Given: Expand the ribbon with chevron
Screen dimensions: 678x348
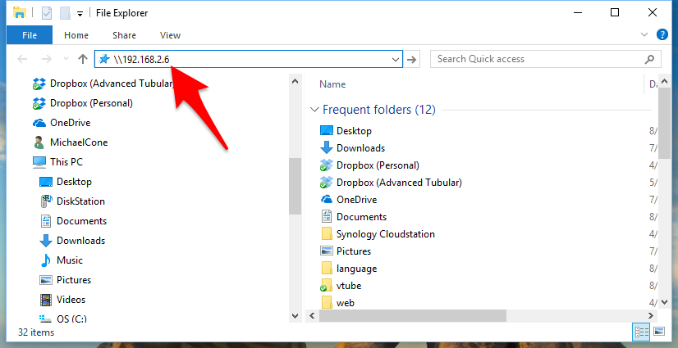Looking at the screenshot, I should [x=644, y=35].
